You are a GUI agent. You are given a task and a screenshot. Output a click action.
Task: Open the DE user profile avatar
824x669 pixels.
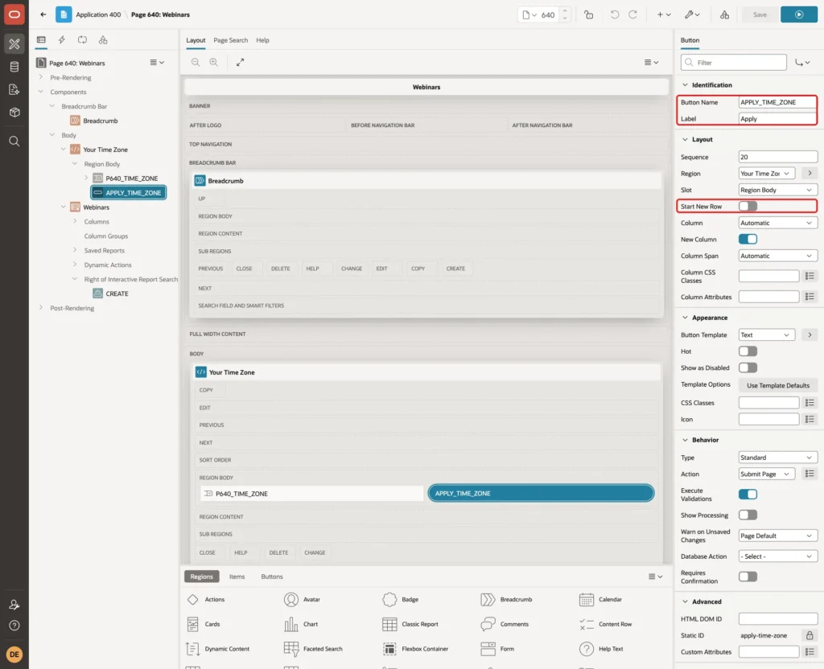14,655
